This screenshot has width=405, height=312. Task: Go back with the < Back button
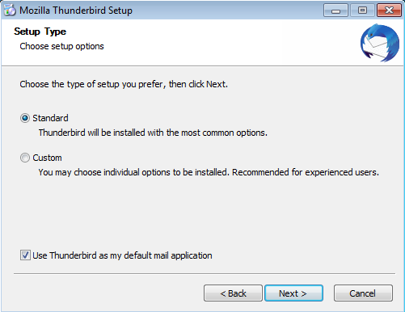(233, 293)
